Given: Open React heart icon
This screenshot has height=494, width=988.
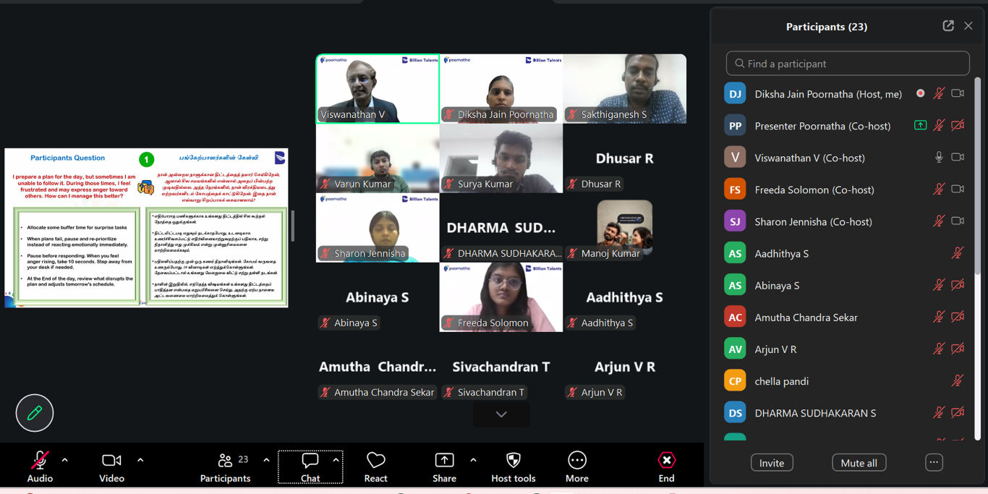Looking at the screenshot, I should point(376,460).
